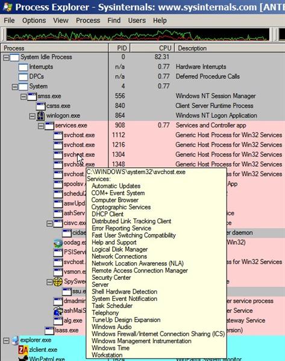Select the SpySweeper globe icon
Image resolution: width=285 pixels, height=361 pixels.
(58, 282)
